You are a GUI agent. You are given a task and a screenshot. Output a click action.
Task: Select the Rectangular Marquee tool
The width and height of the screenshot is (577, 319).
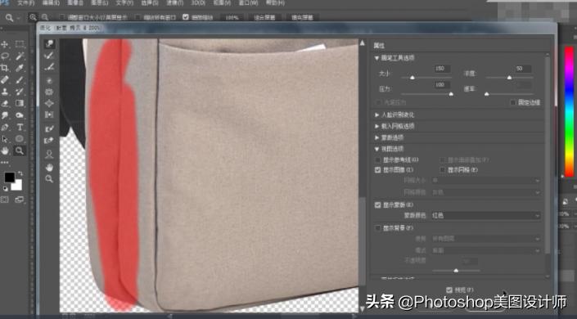tap(20, 44)
